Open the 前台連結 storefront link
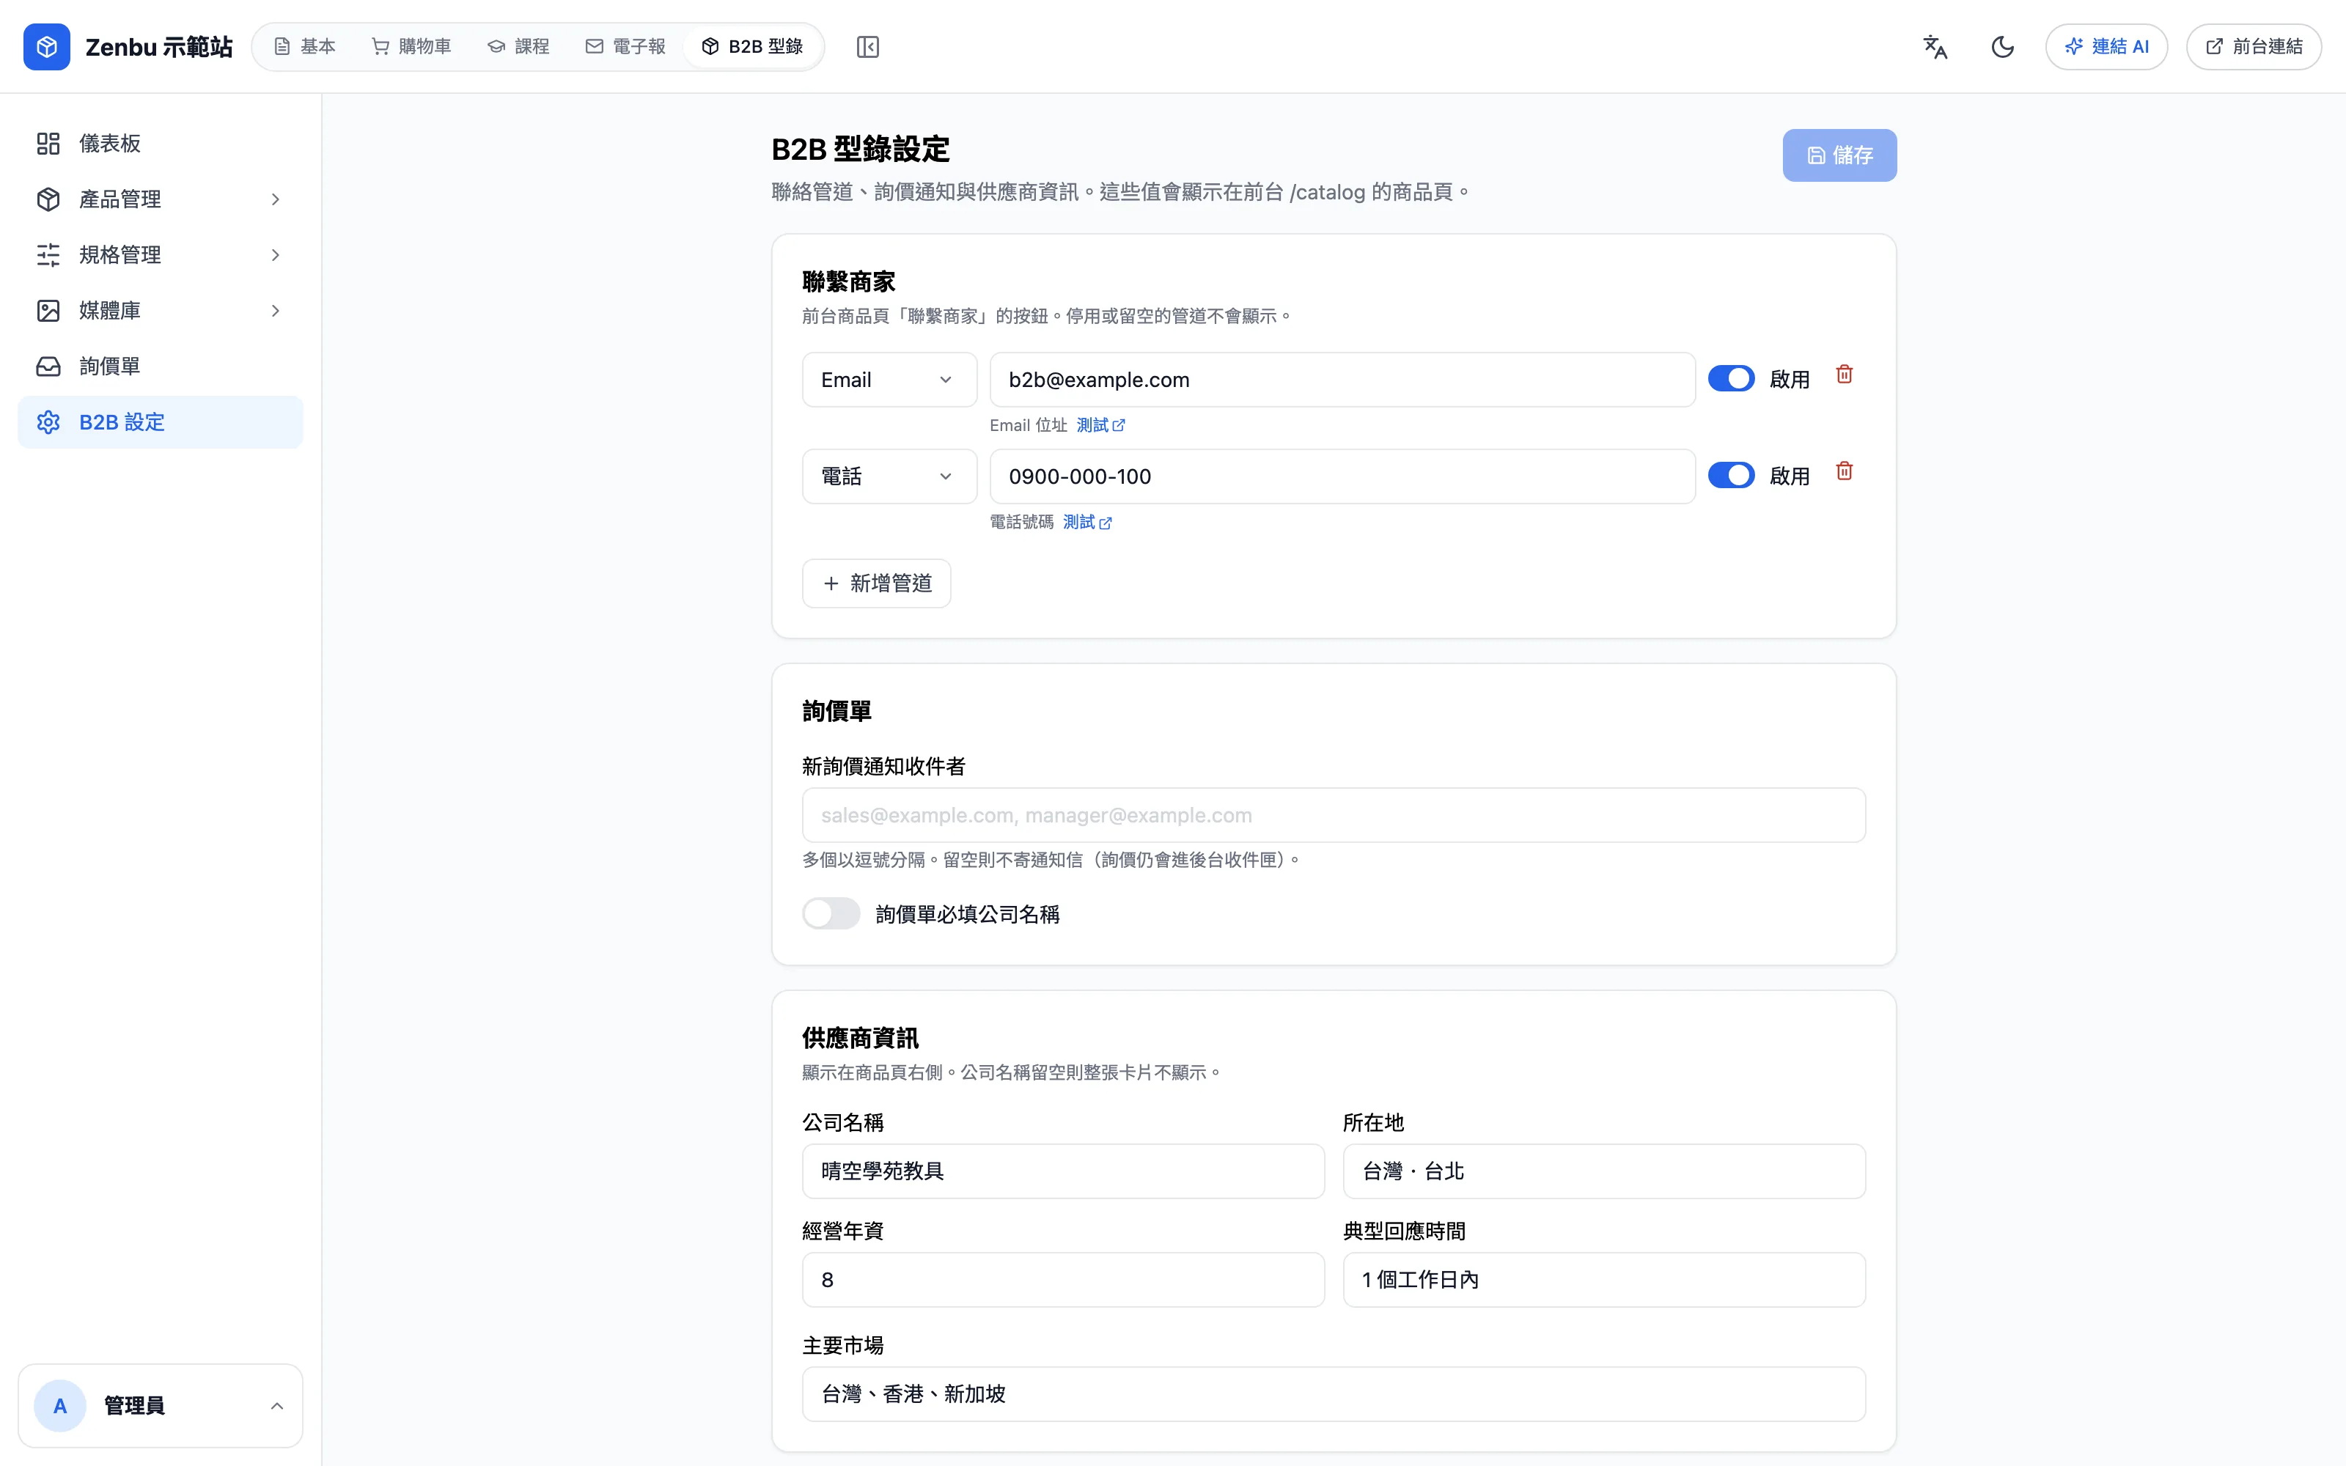Viewport: 2346px width, 1466px height. point(2254,46)
